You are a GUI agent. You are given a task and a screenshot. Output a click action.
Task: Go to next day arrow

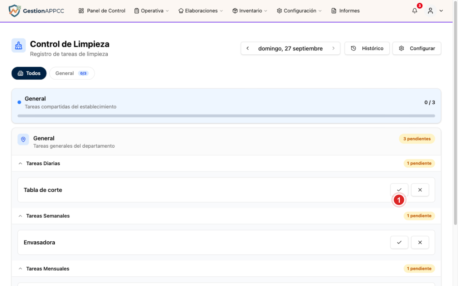(333, 48)
